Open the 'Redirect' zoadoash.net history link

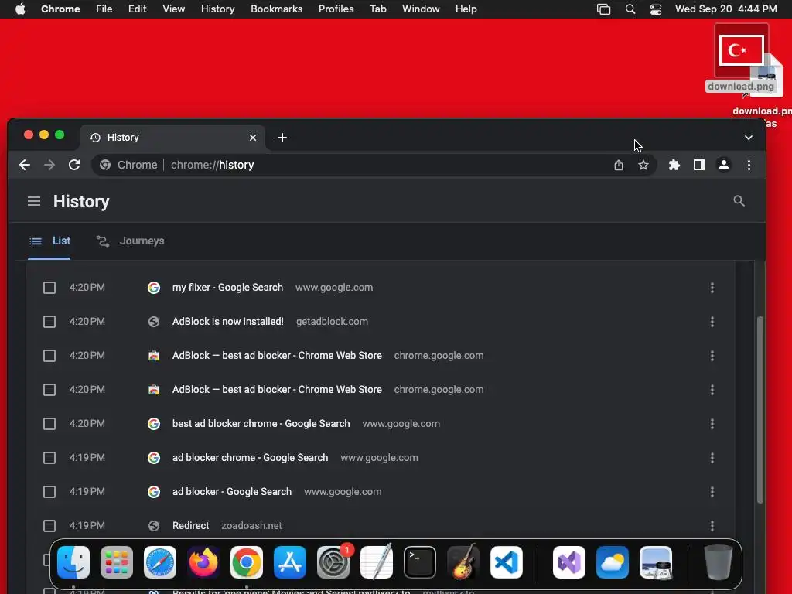tap(190, 526)
